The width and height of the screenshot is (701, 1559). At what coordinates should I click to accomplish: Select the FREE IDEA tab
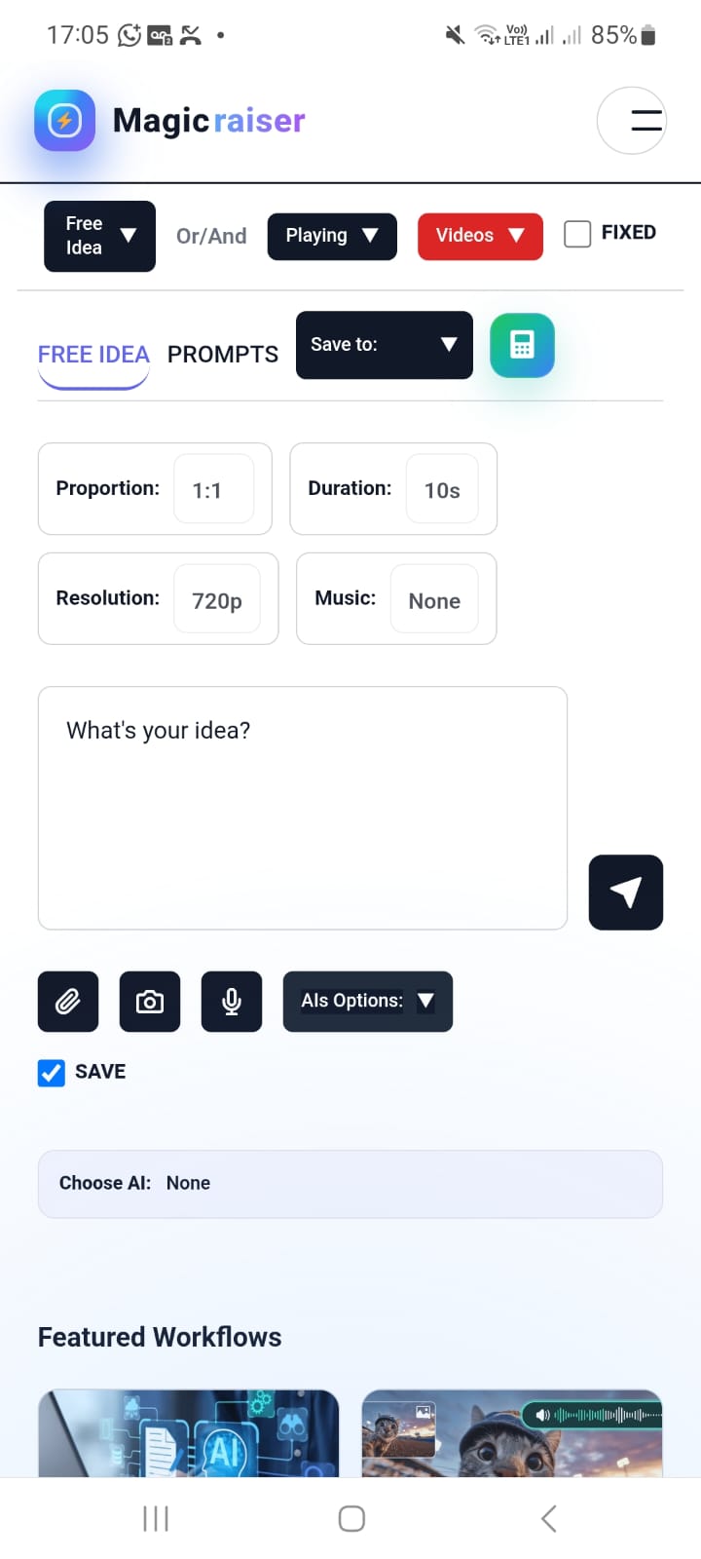click(x=93, y=355)
